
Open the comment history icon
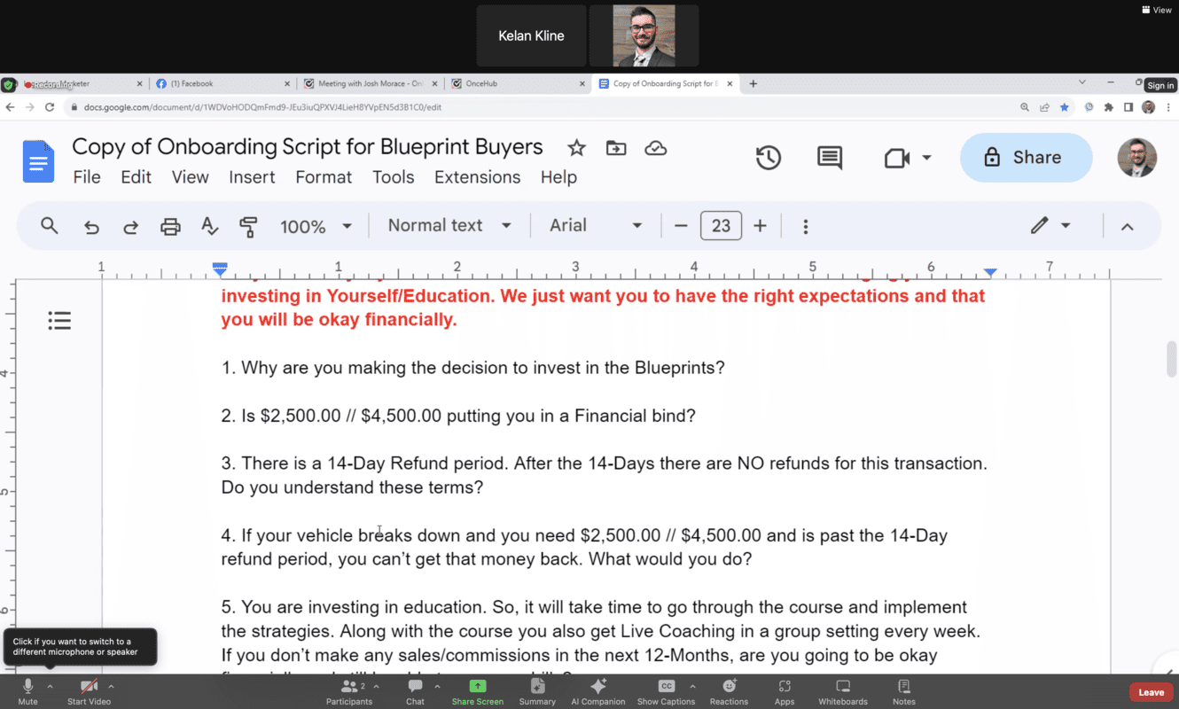(x=830, y=158)
